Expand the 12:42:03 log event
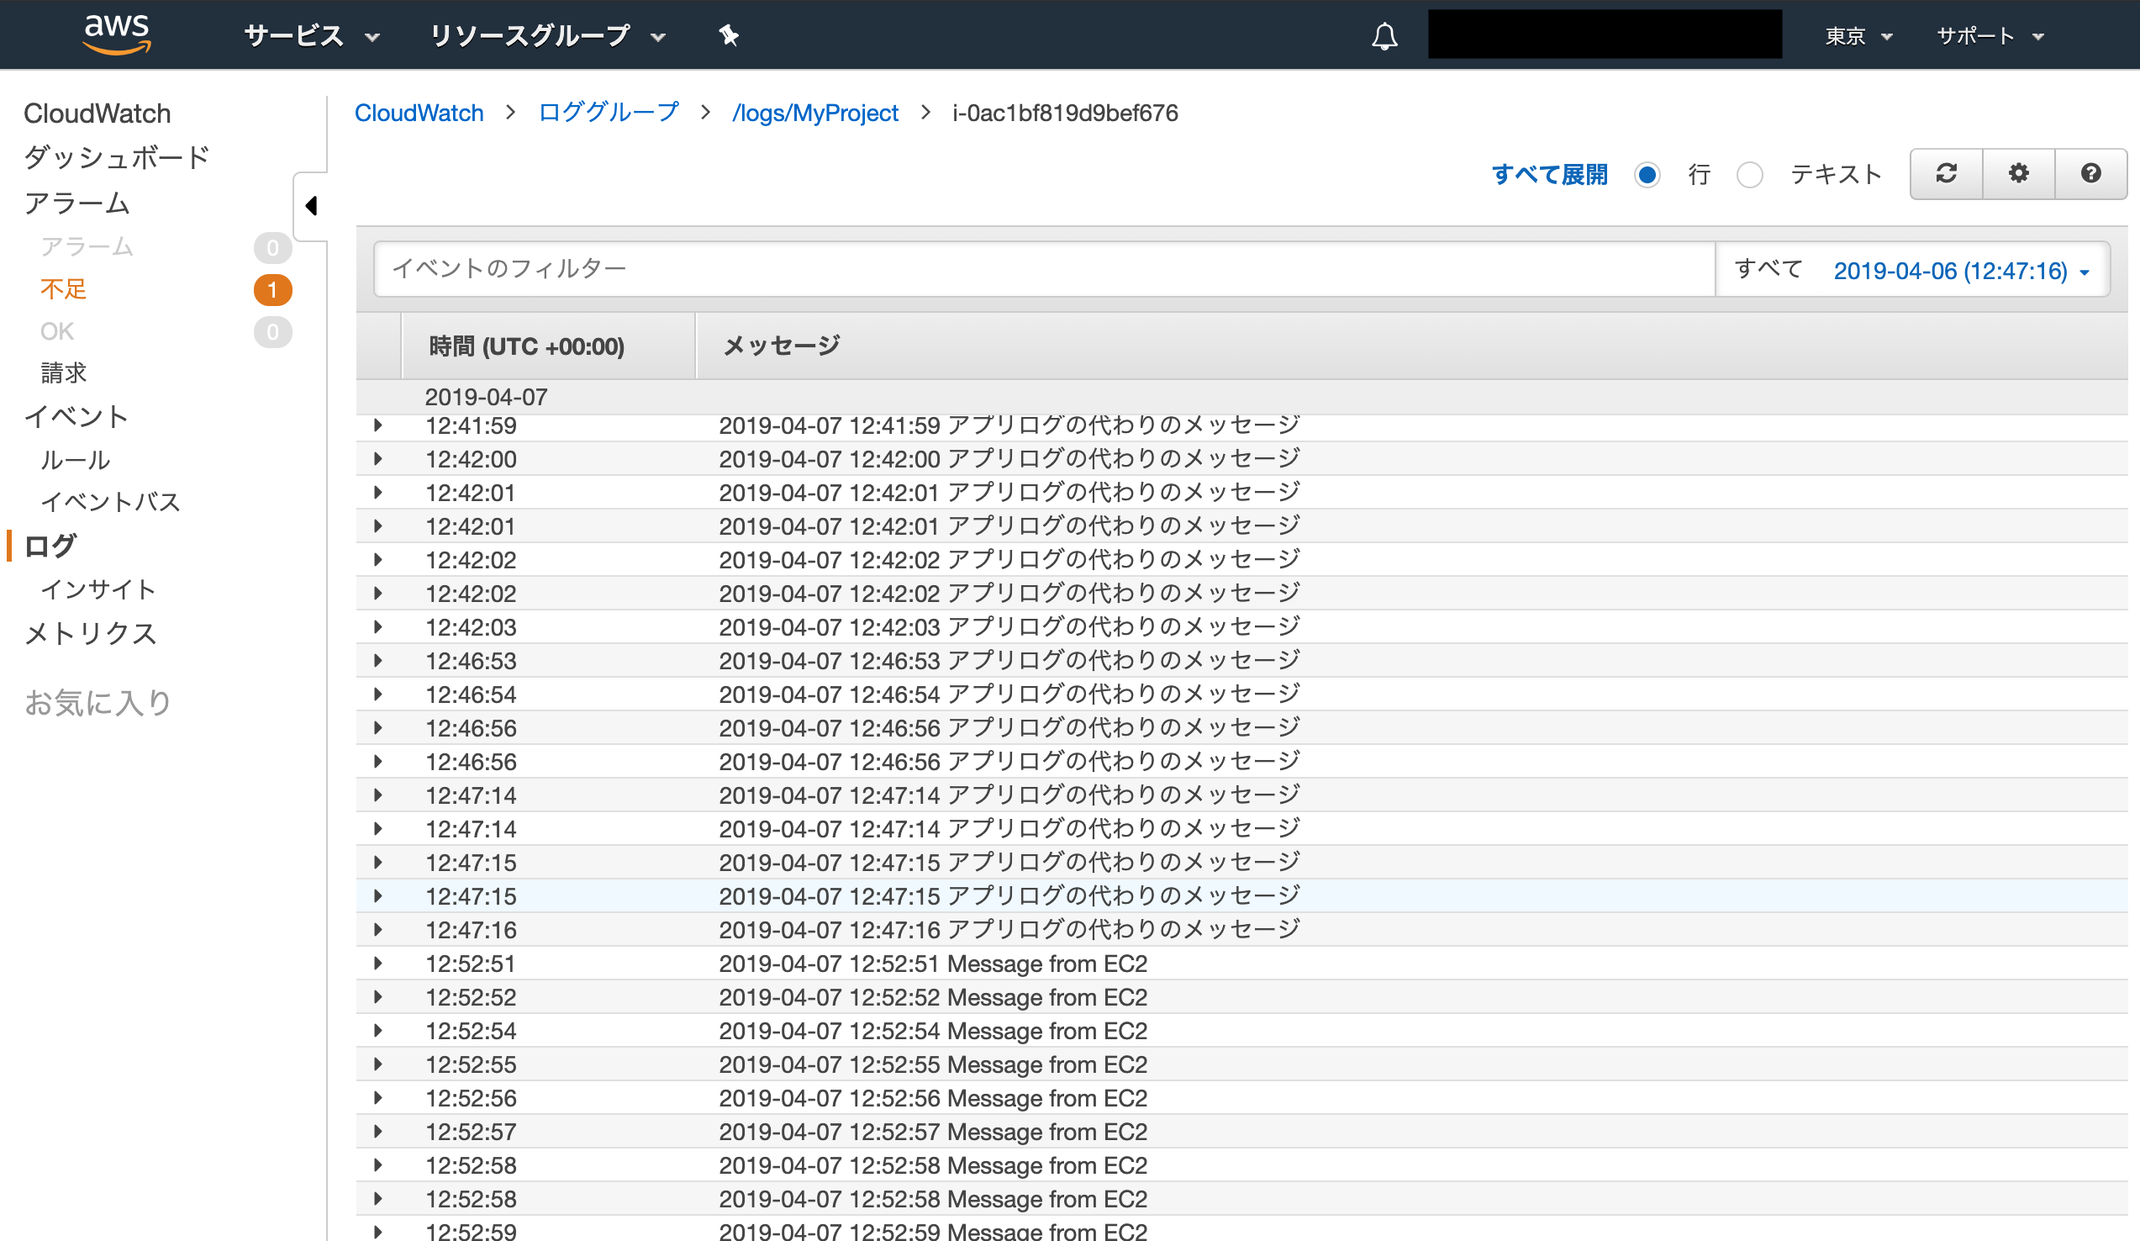The height and width of the screenshot is (1241, 2140). [x=378, y=627]
